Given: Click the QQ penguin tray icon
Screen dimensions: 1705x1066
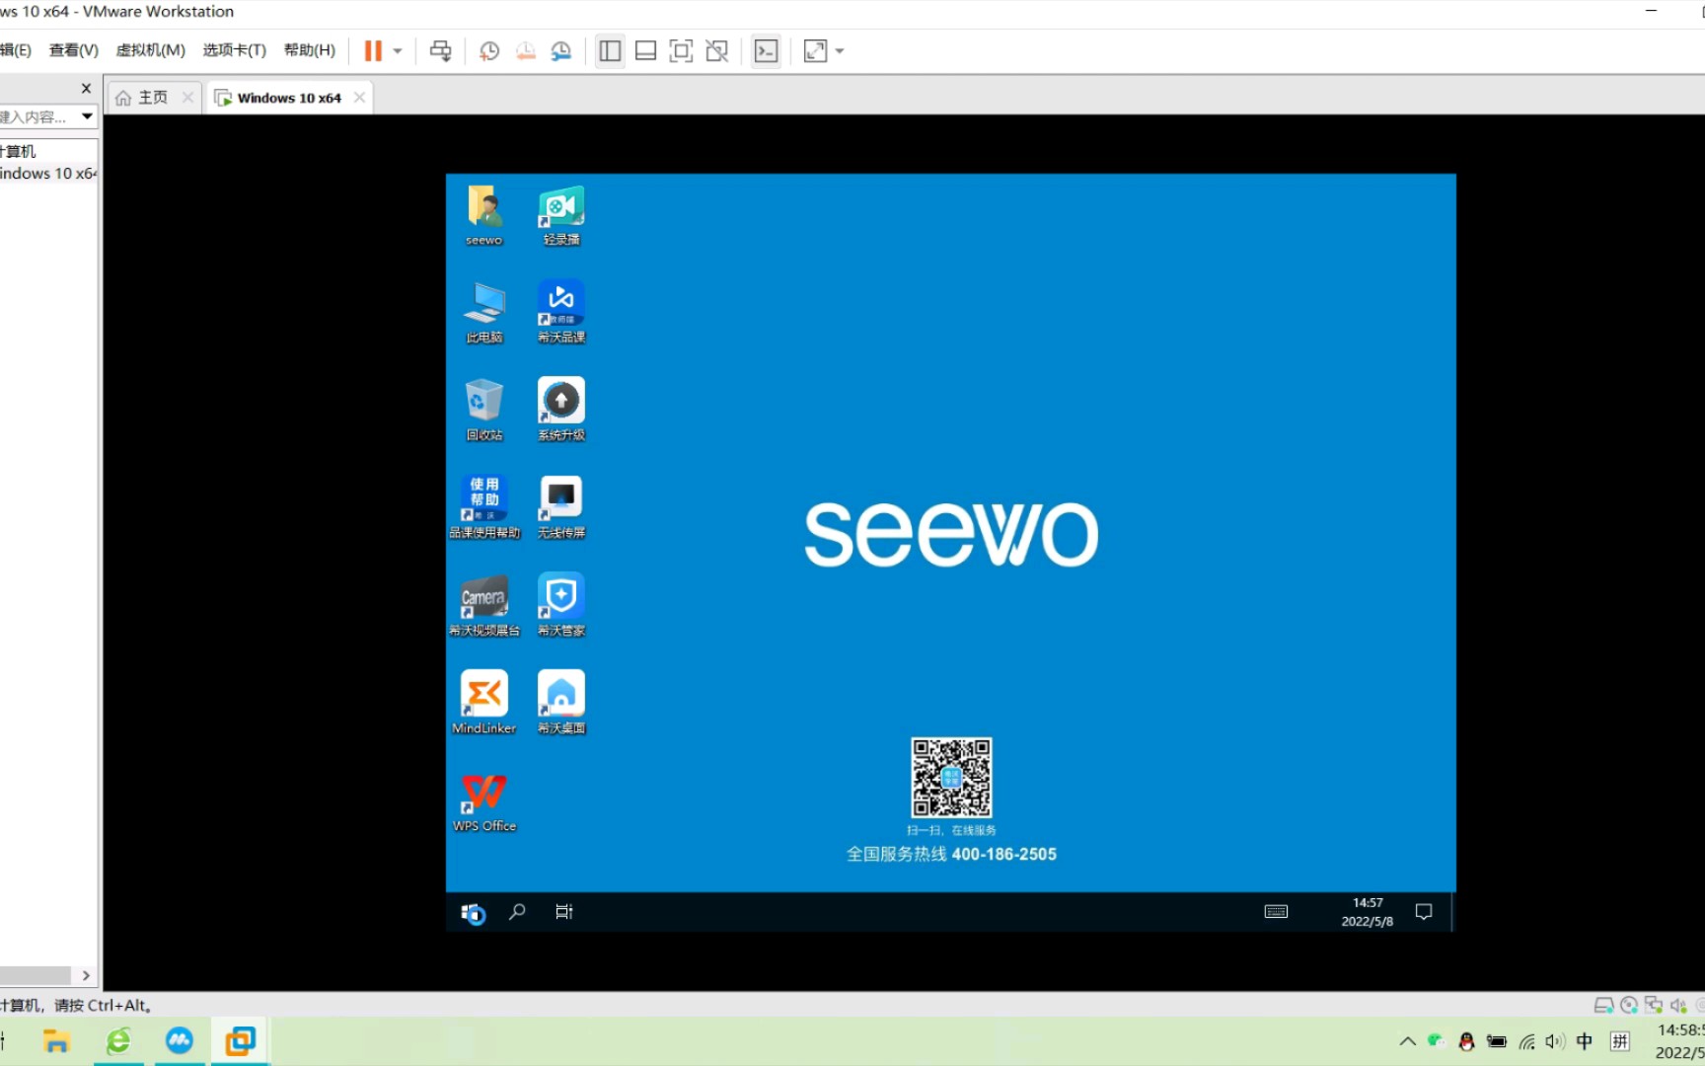Looking at the screenshot, I should [1466, 1041].
